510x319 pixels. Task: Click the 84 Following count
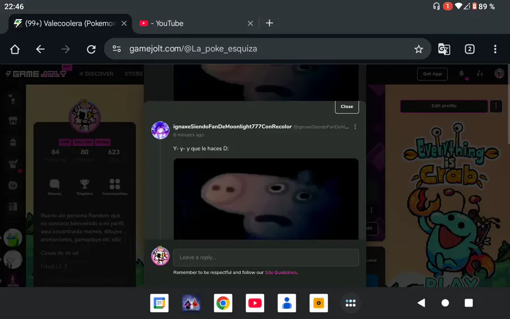(56, 155)
